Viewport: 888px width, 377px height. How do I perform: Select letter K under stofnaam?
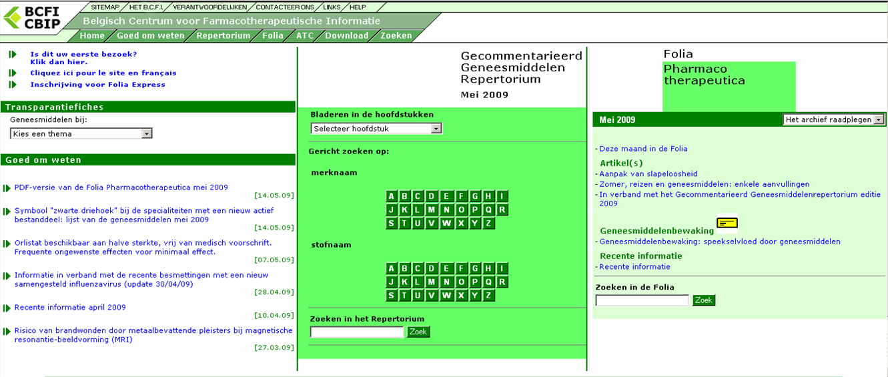click(x=405, y=282)
